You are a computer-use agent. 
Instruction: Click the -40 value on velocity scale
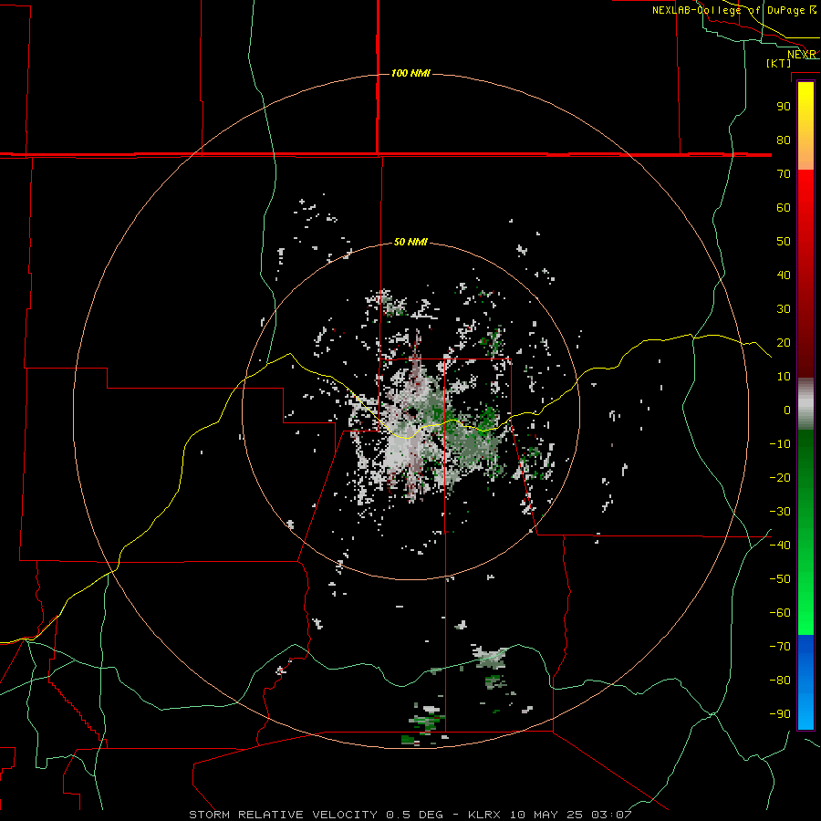pyautogui.click(x=780, y=546)
